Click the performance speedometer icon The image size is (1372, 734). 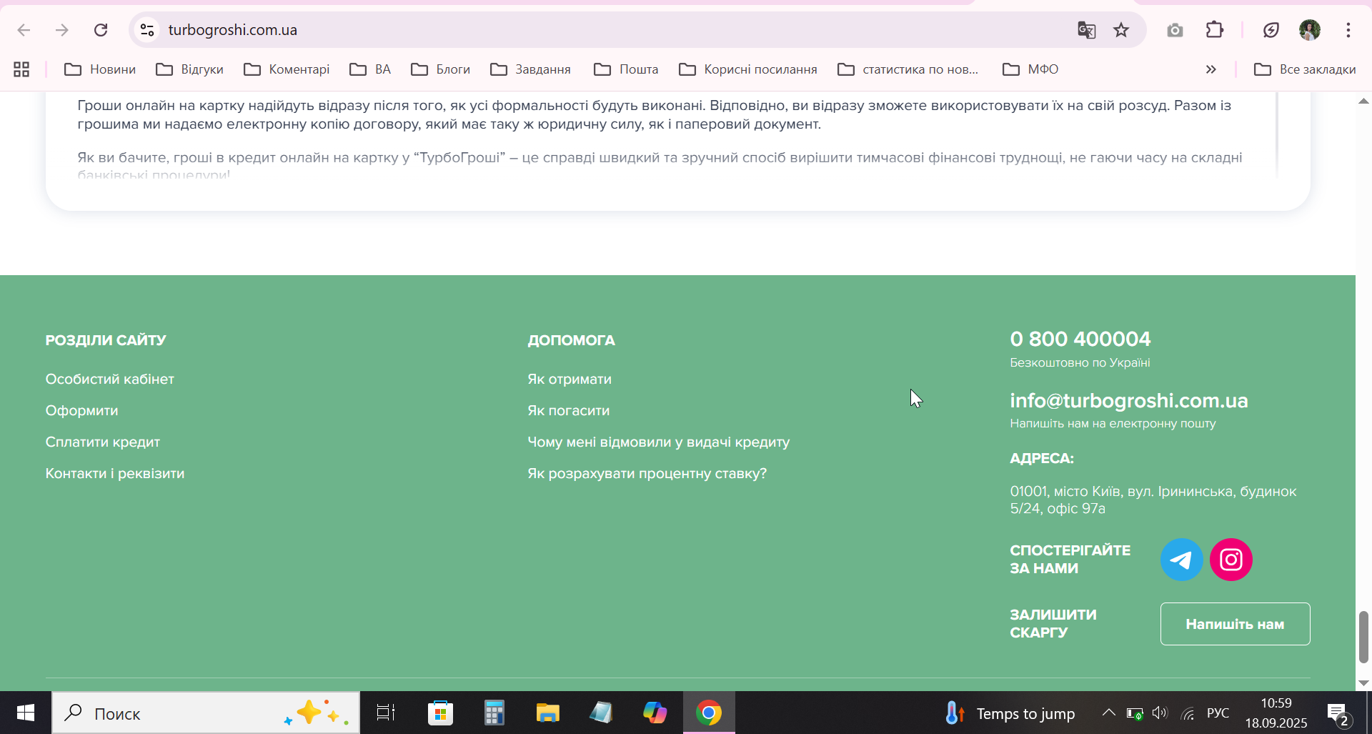pos(1271,30)
